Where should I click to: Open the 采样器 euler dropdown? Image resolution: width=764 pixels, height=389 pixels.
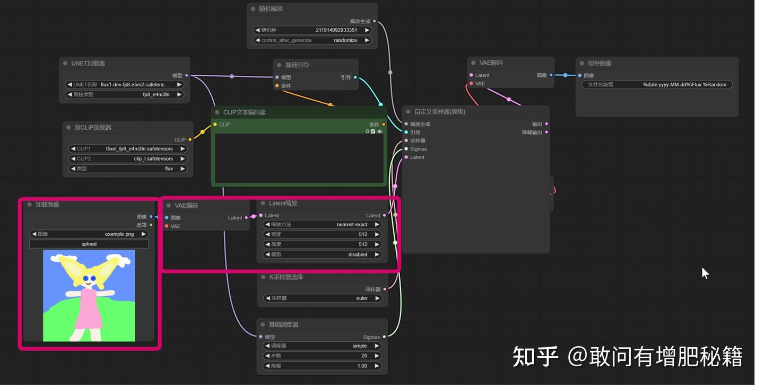323,298
